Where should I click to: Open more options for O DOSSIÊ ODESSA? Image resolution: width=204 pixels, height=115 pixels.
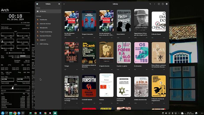point(94,103)
